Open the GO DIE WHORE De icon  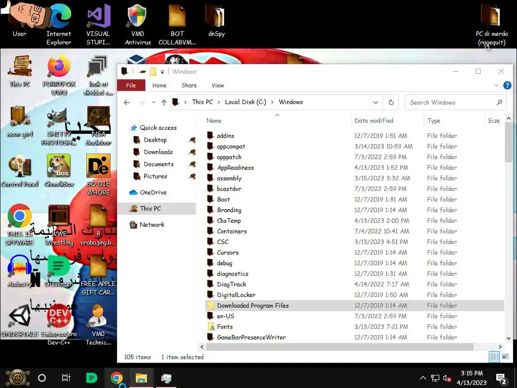[98, 175]
